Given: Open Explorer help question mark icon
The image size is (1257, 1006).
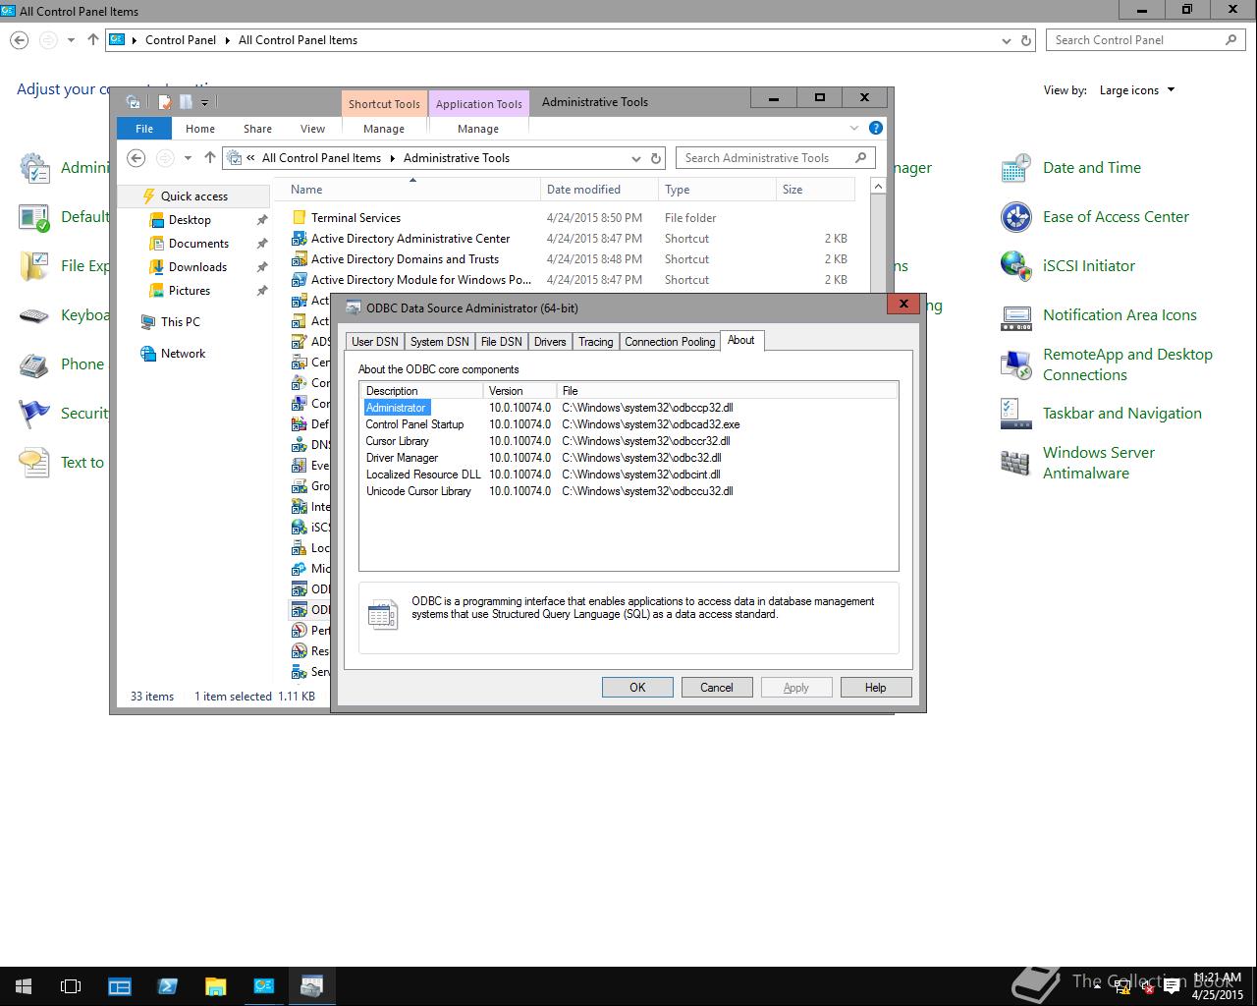Looking at the screenshot, I should (x=876, y=128).
